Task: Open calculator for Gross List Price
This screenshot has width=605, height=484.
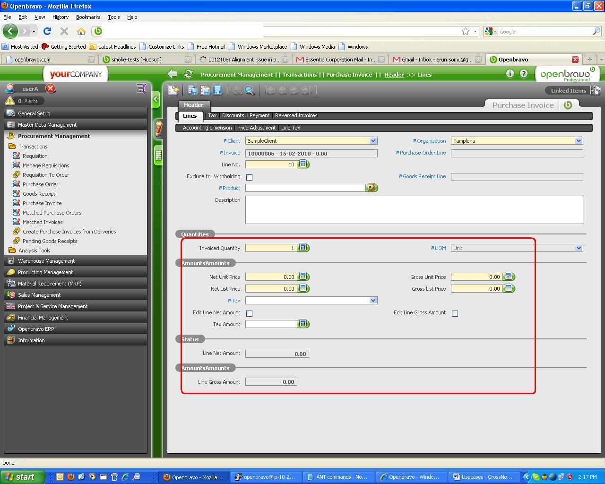Action: point(509,288)
